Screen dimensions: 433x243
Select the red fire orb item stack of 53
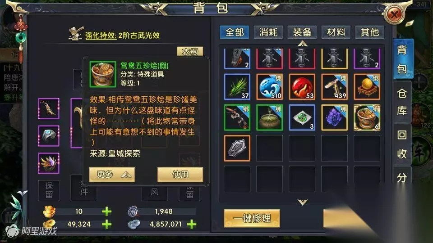click(x=302, y=87)
